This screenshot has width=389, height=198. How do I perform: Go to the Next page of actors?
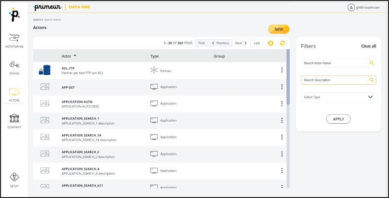pyautogui.click(x=241, y=43)
